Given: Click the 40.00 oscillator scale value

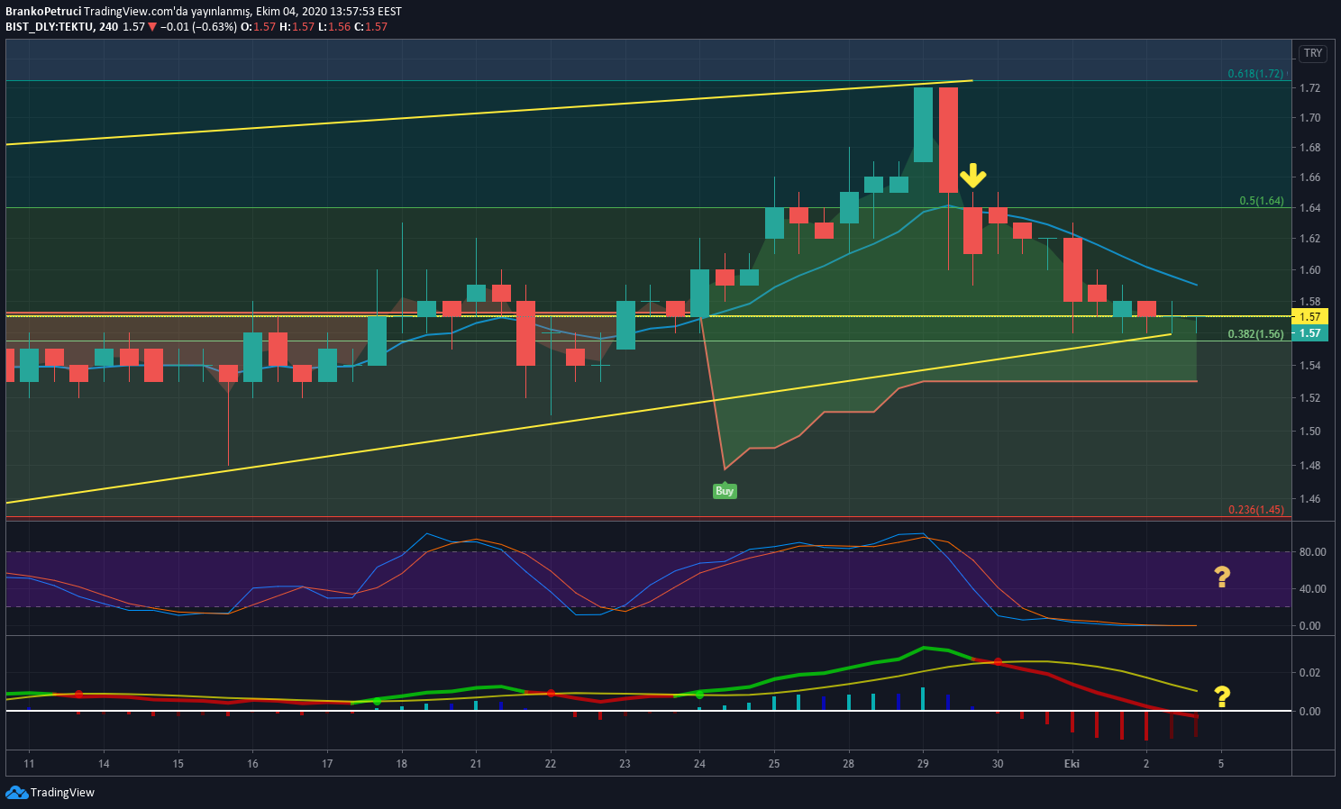Looking at the screenshot, I should (1312, 589).
